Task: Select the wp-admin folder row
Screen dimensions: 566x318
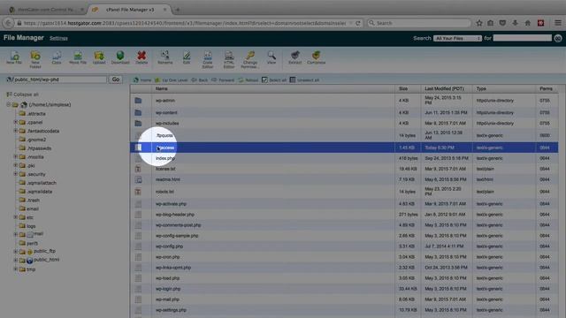Action: pyautogui.click(x=344, y=100)
